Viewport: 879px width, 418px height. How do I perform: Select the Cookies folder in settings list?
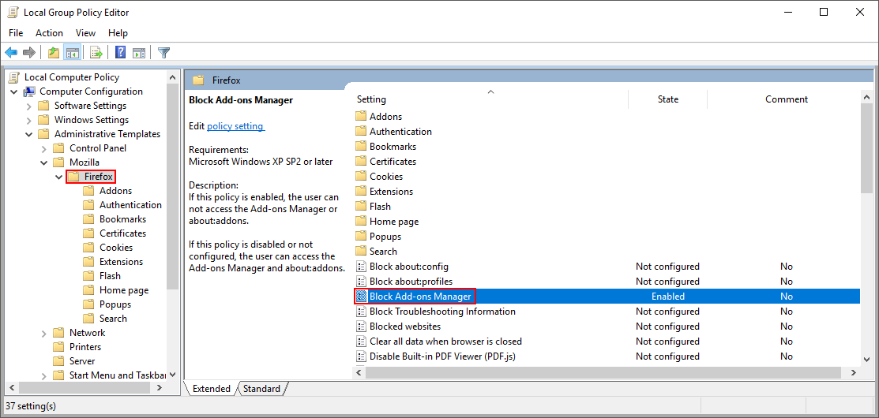pyautogui.click(x=385, y=176)
